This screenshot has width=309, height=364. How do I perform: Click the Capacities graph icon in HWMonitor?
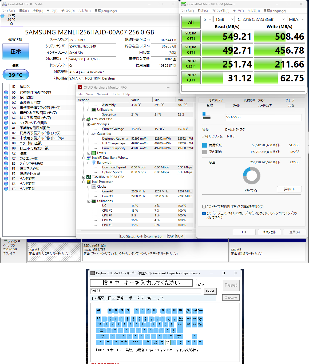point(94,134)
